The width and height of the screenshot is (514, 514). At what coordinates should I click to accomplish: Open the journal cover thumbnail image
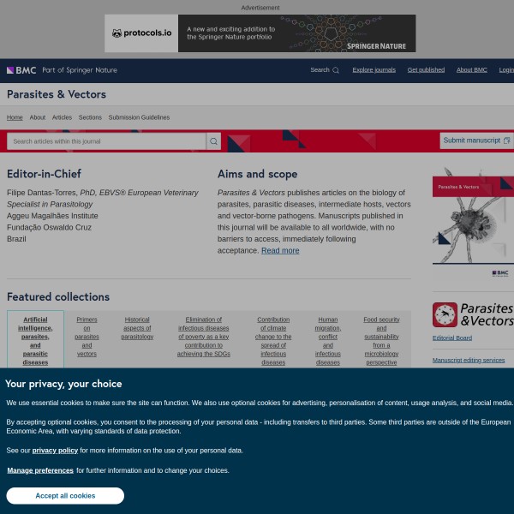pyautogui.click(x=473, y=223)
